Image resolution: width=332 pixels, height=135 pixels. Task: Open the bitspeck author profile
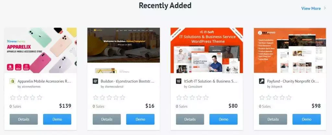click(x=277, y=87)
